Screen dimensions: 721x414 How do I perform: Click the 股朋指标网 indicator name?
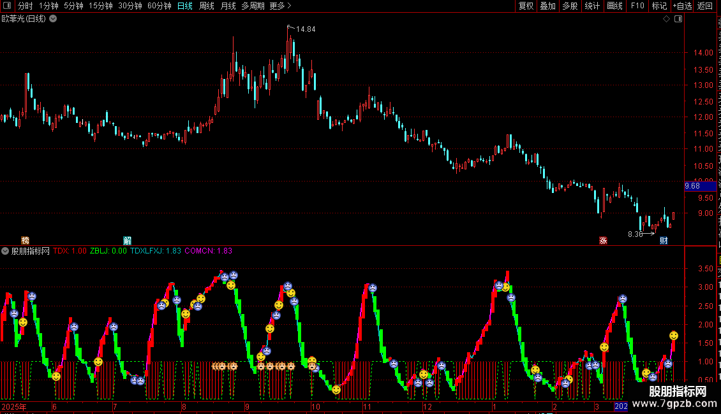tap(31, 251)
